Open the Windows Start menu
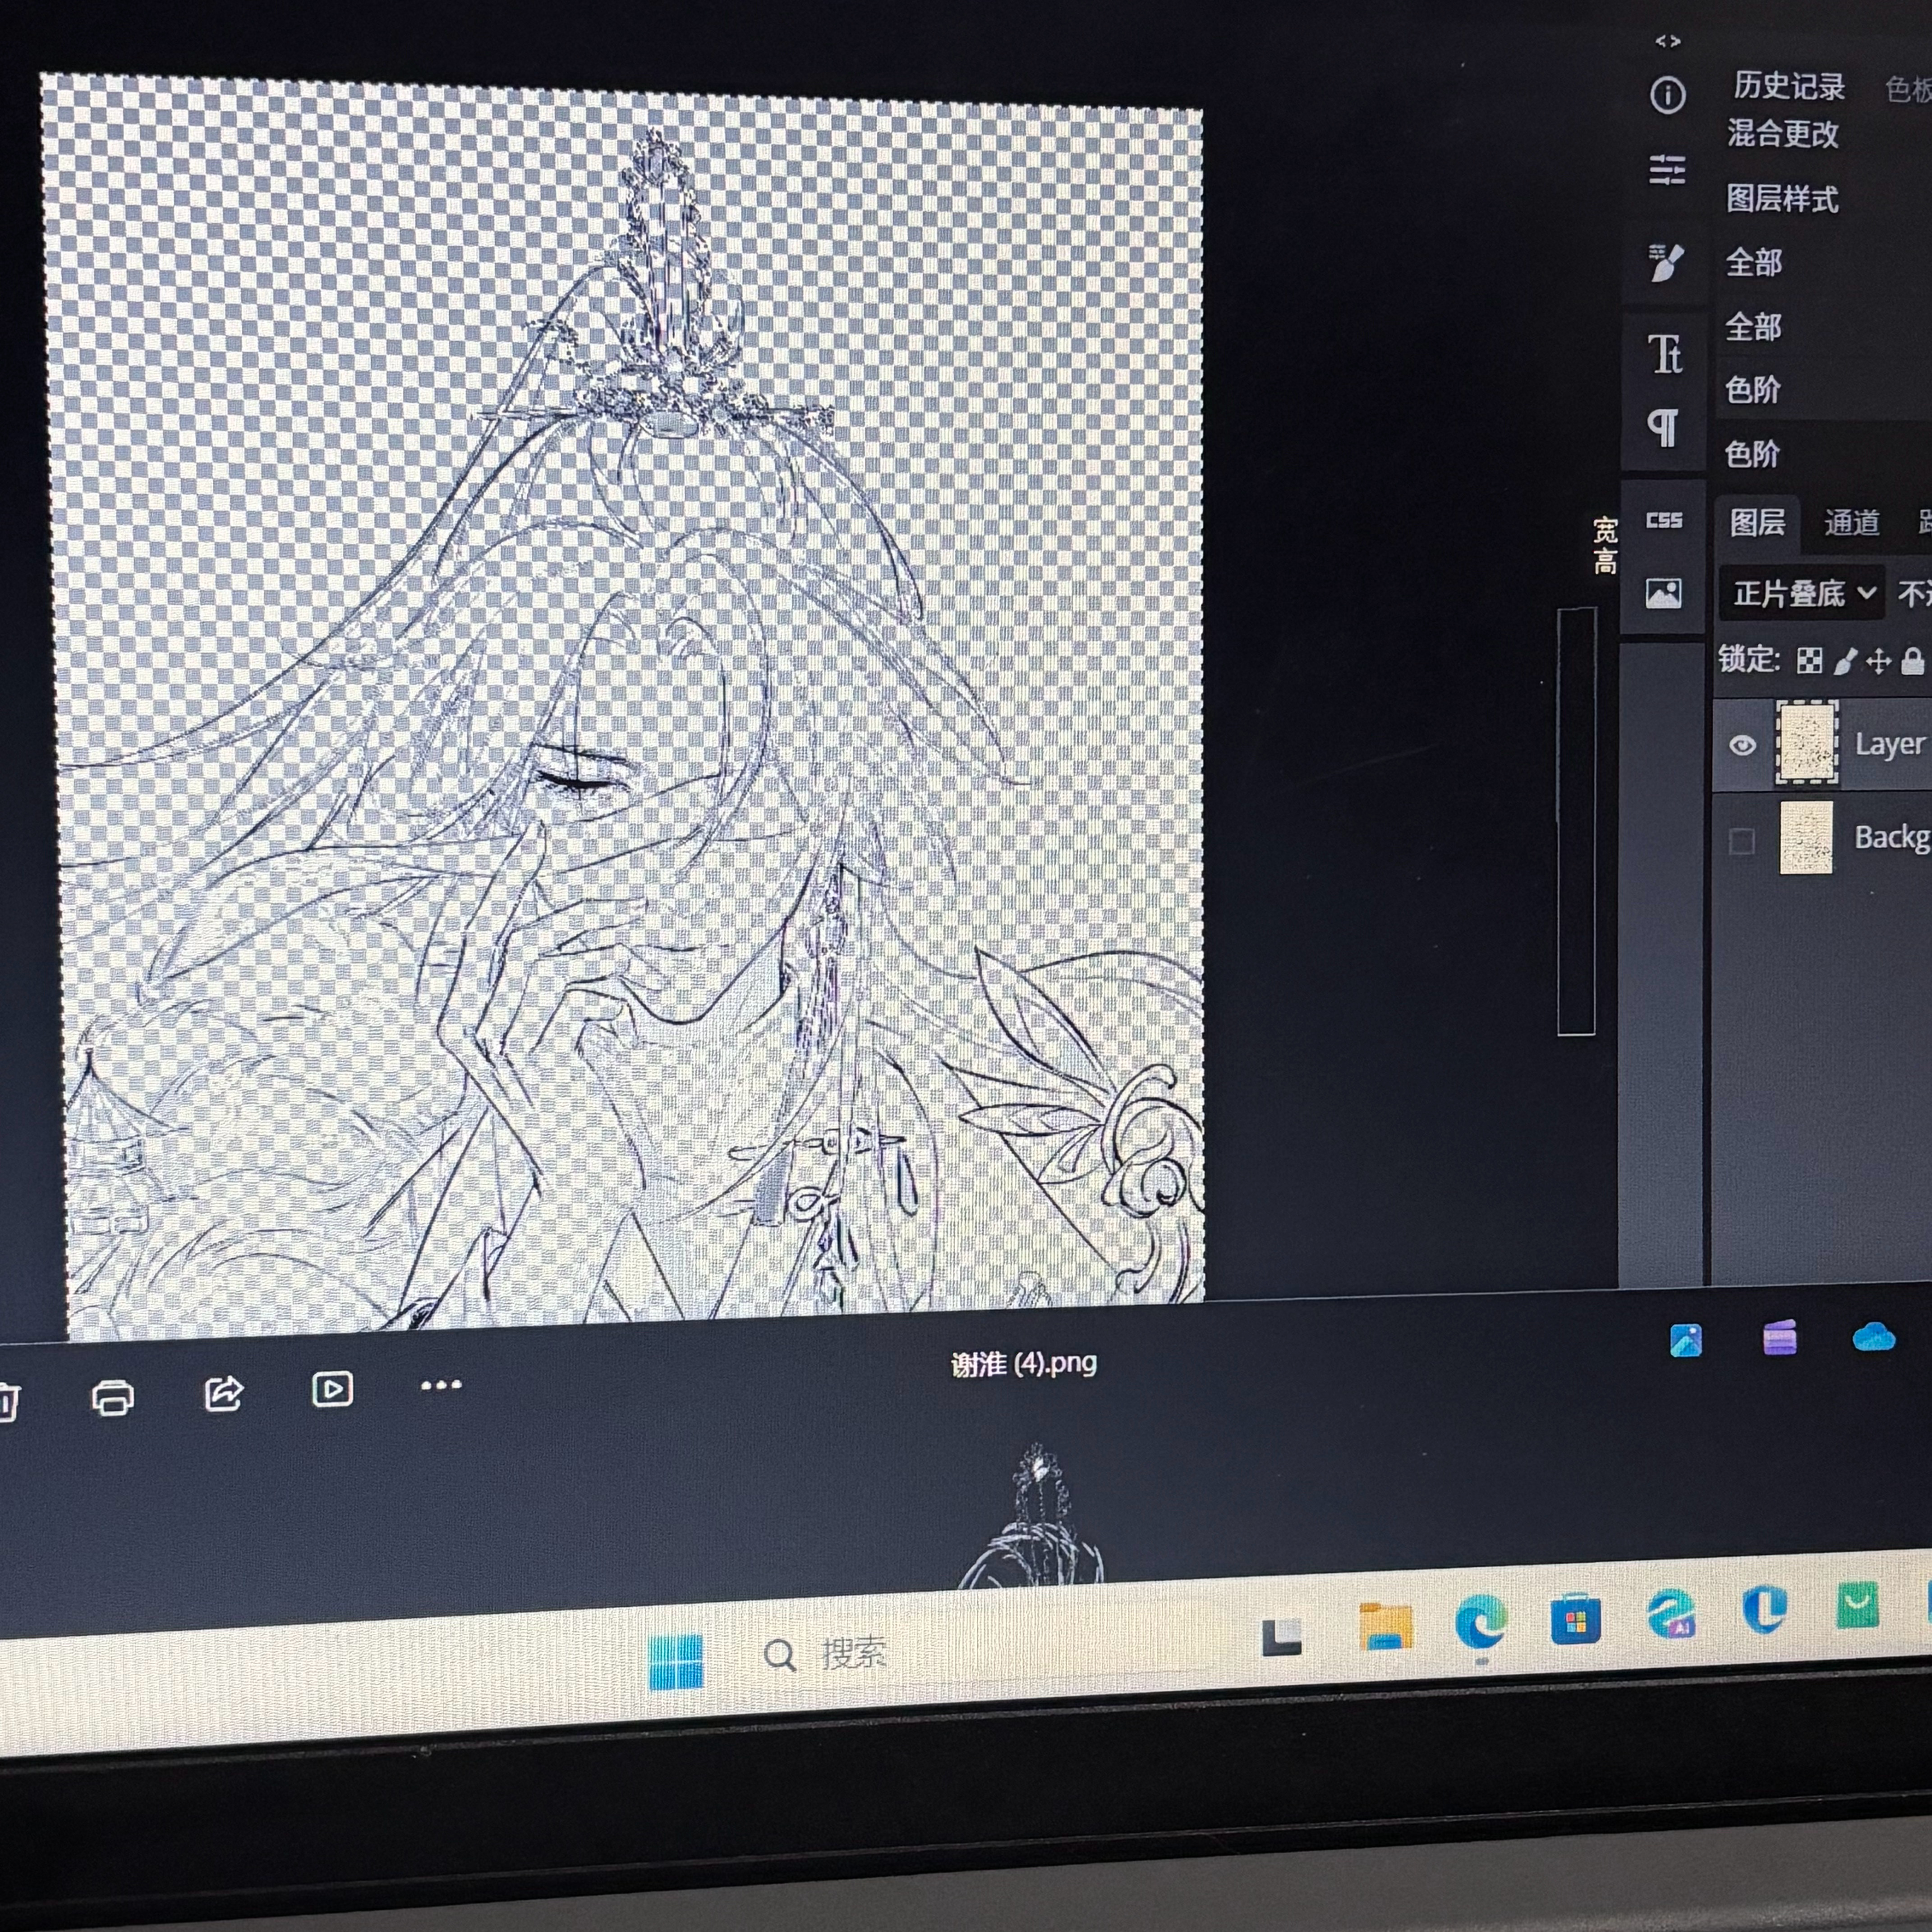The height and width of the screenshot is (1932, 1932). coord(676,1661)
